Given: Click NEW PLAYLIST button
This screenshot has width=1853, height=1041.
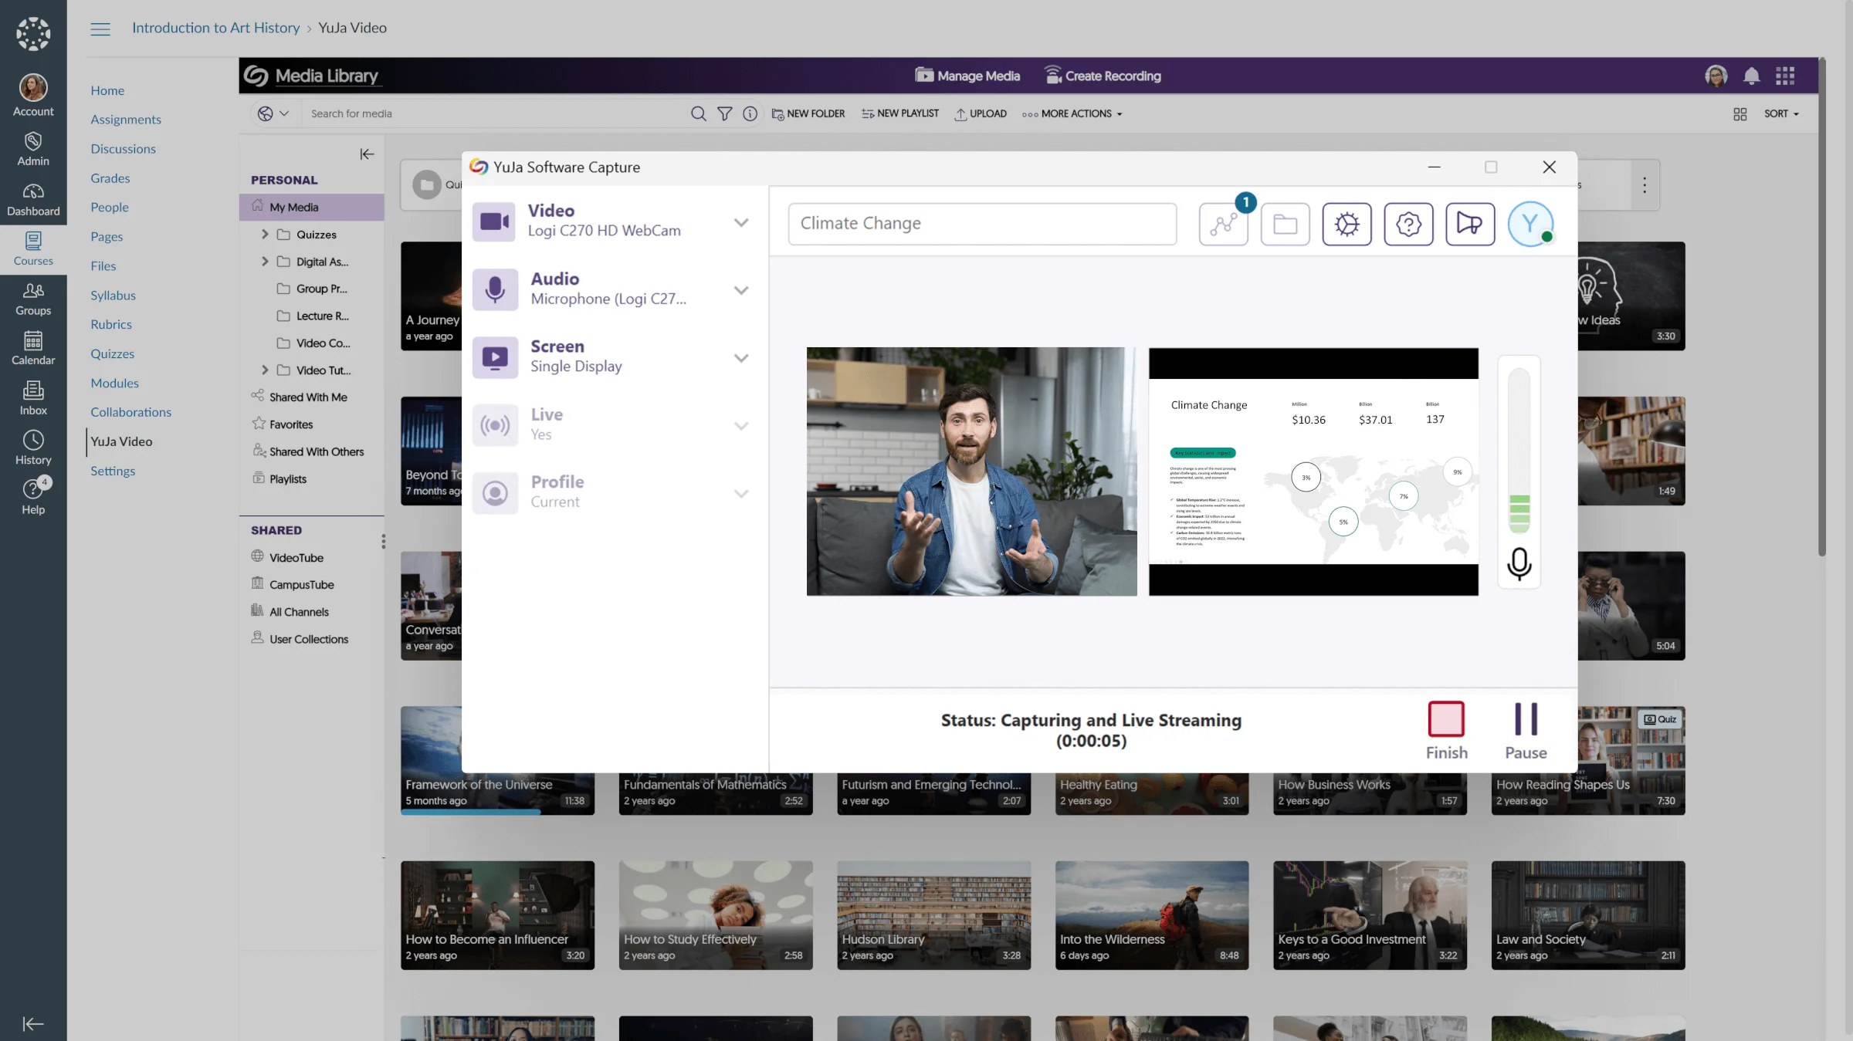Looking at the screenshot, I should 900,113.
